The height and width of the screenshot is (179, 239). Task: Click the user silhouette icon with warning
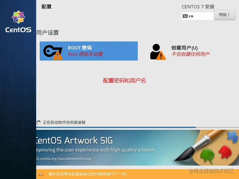pyautogui.click(x=158, y=52)
